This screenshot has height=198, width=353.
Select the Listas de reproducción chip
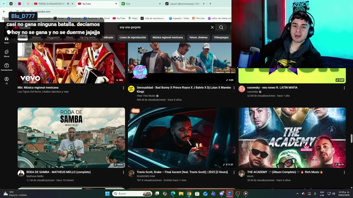[x=133, y=37]
